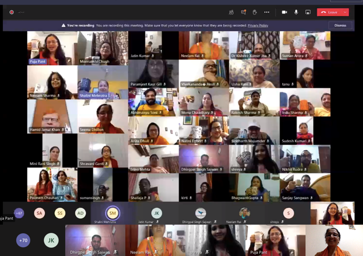The image size is (363, 256).
Task: Click the SA participant avatar
Action: click(x=40, y=213)
